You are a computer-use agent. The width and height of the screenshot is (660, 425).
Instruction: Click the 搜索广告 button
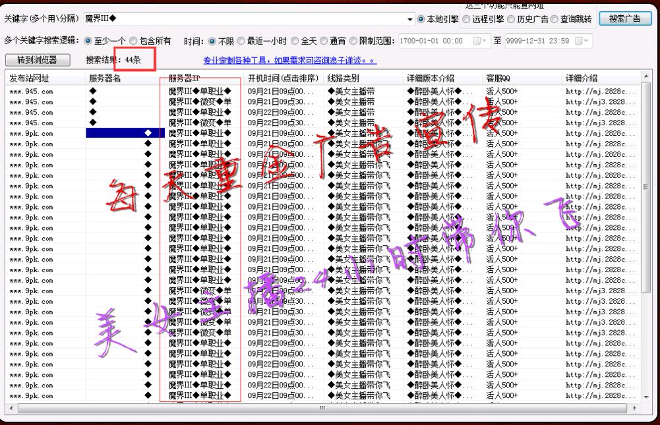624,18
